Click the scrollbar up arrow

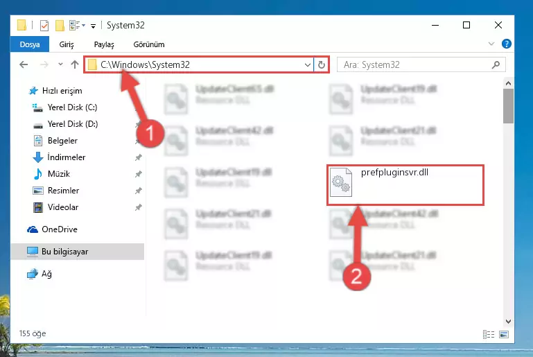pos(508,83)
